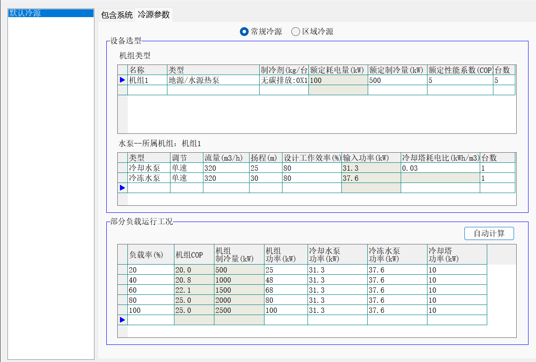The image size is (536, 362).
Task: Click the 冷却塔功率 cell at 20% load
Action: (456, 270)
